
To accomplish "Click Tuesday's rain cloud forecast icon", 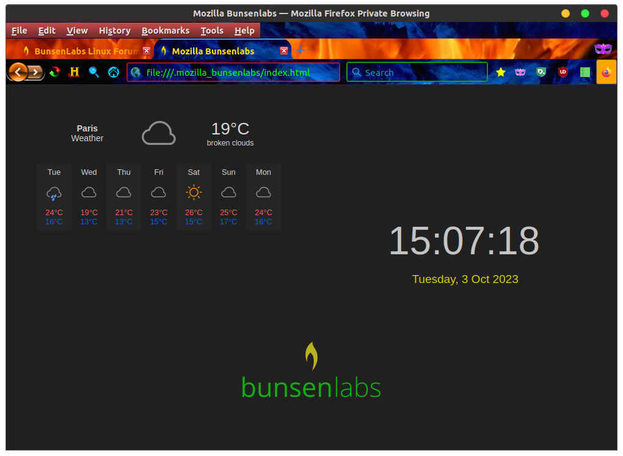I will [54, 194].
